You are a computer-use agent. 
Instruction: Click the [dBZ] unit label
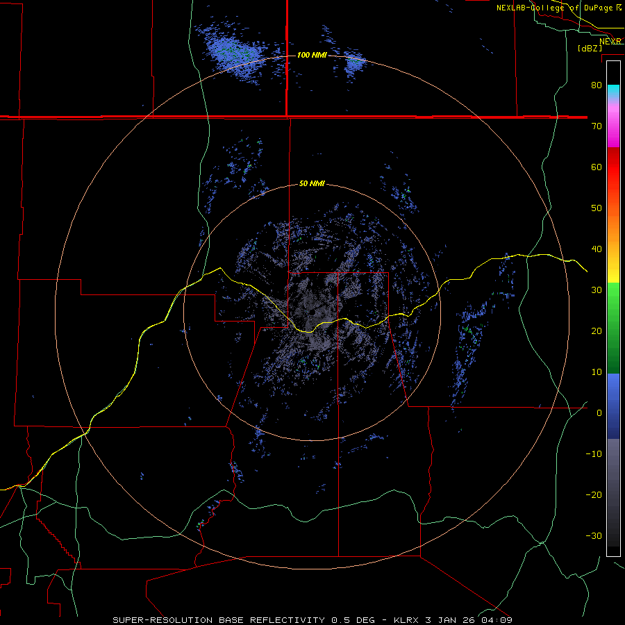590,49
